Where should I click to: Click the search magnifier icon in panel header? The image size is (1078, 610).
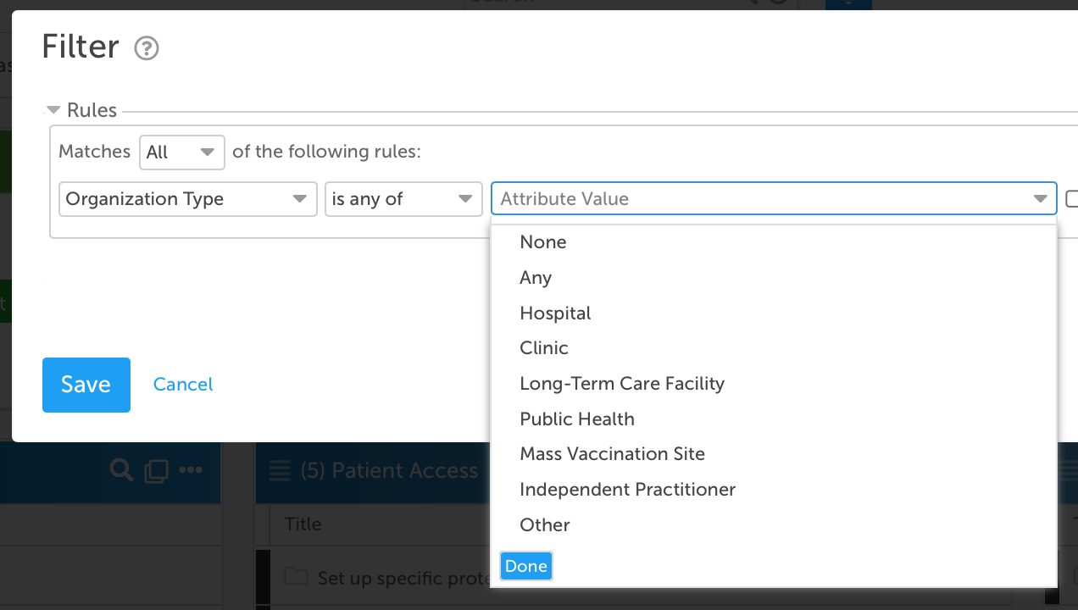click(x=121, y=470)
